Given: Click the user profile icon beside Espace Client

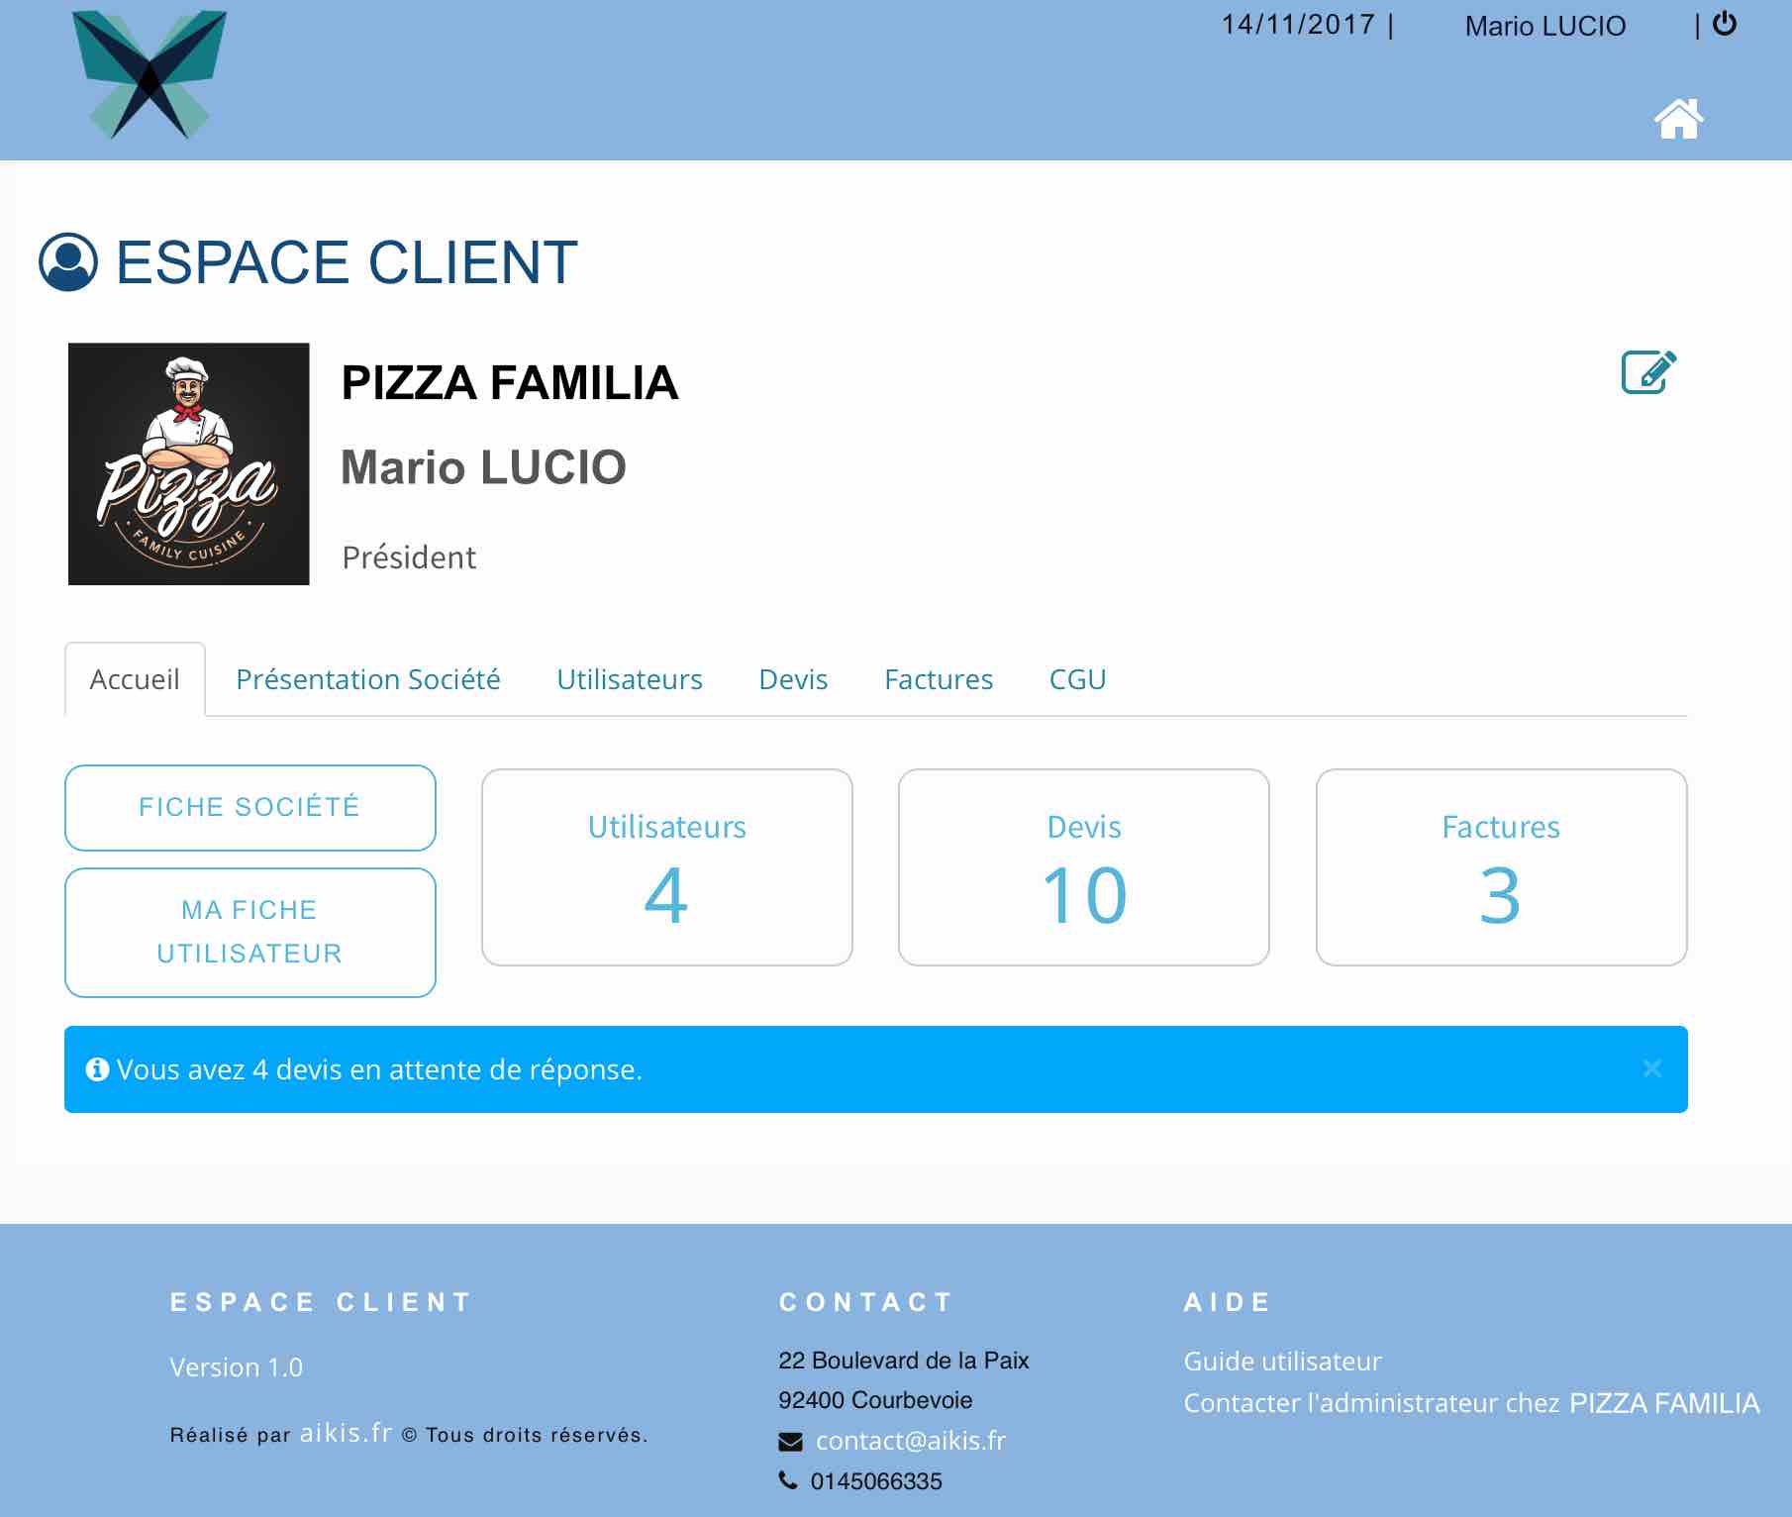Looking at the screenshot, I should (68, 261).
